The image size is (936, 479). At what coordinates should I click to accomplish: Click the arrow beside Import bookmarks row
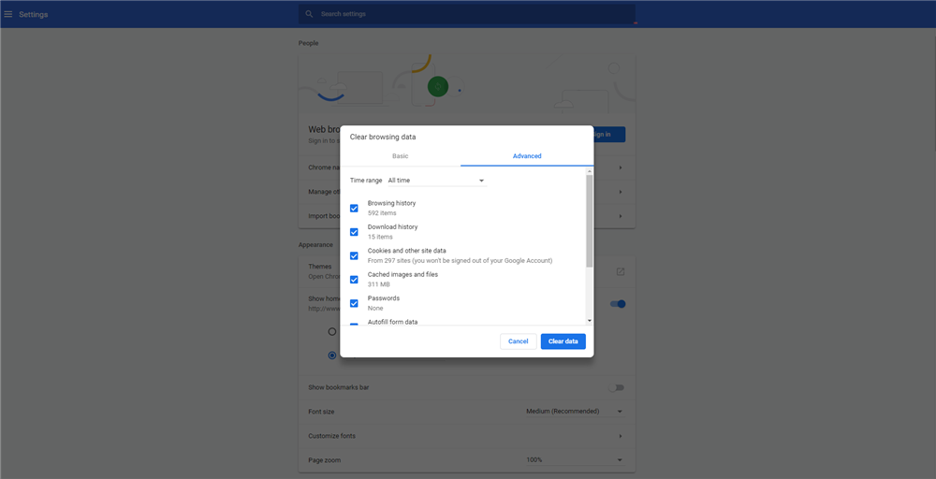pos(620,216)
